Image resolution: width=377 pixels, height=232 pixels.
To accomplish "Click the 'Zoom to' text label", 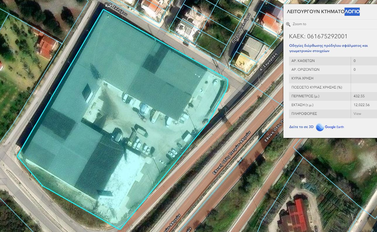I will (x=299, y=24).
